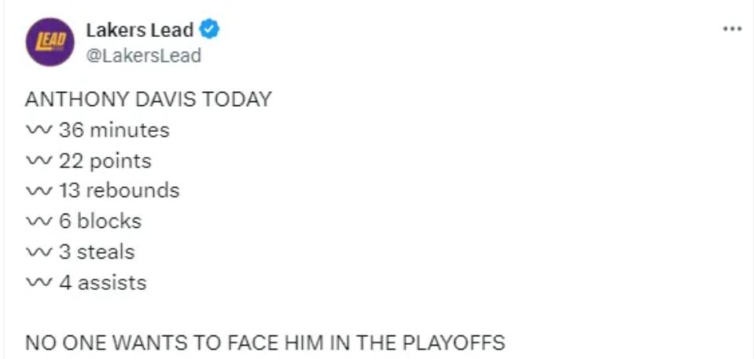The height and width of the screenshot is (359, 754).
Task: Click the blue verified badge
Action: (209, 31)
